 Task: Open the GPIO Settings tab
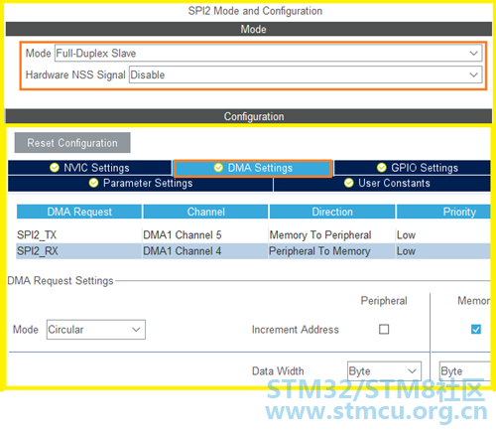(413, 168)
